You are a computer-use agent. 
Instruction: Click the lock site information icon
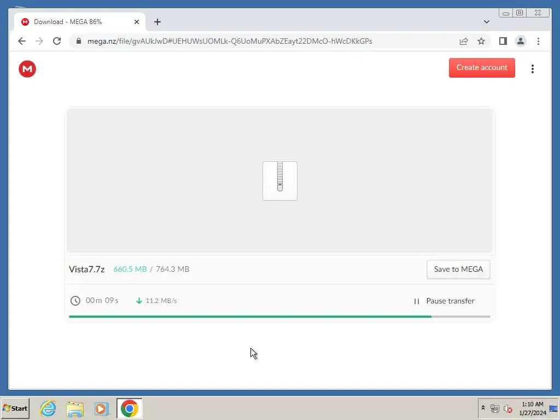tap(79, 41)
